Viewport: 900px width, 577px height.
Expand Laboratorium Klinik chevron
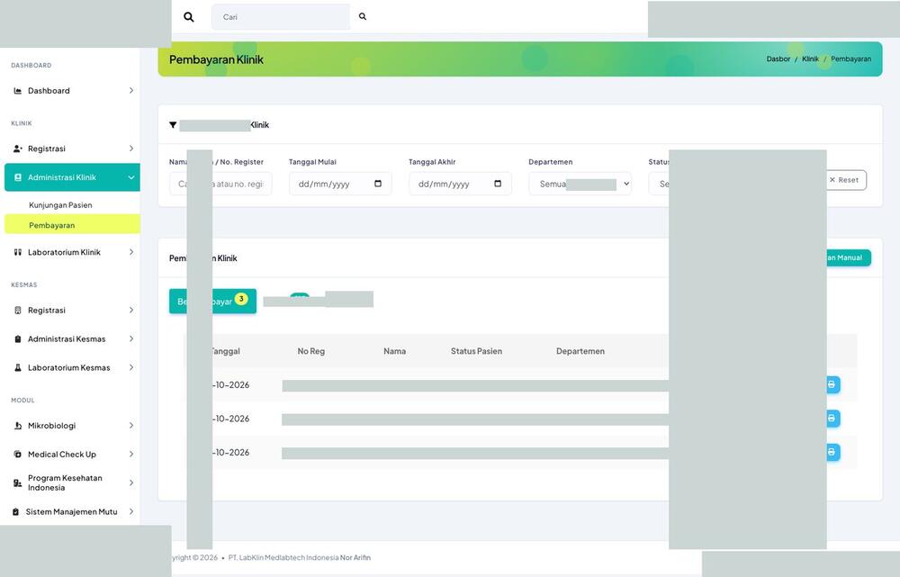pyautogui.click(x=130, y=252)
